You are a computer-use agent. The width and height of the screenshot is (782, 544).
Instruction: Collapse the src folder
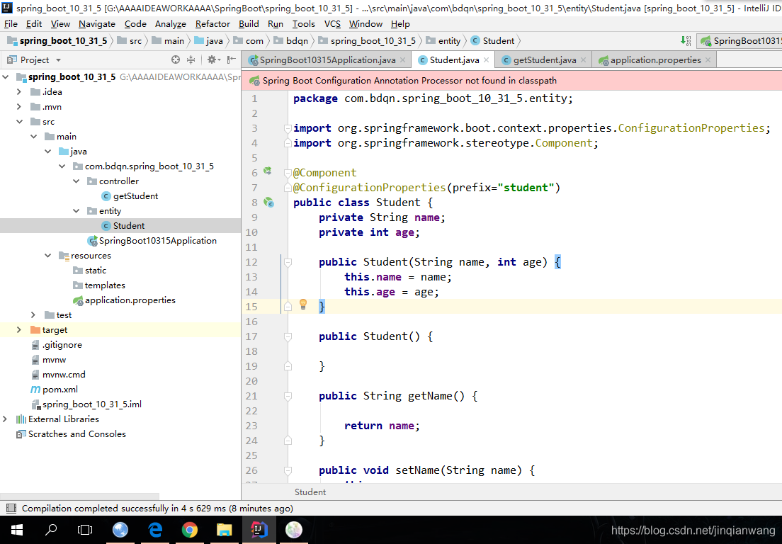click(x=19, y=122)
